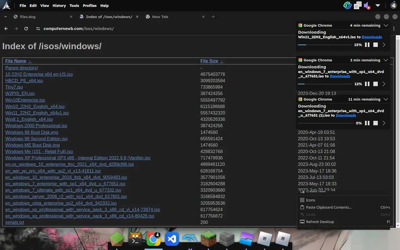Launch Visual Studio Code from the dock
Screen dimensions: 400x250
172,239
